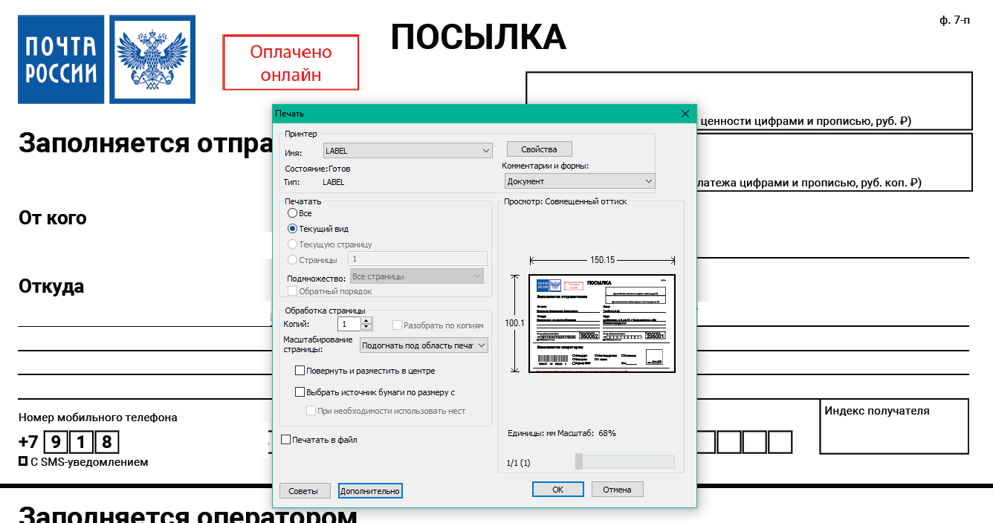This screenshot has height=523, width=993.
Task: Click the print preview thumbnail
Action: (x=602, y=323)
